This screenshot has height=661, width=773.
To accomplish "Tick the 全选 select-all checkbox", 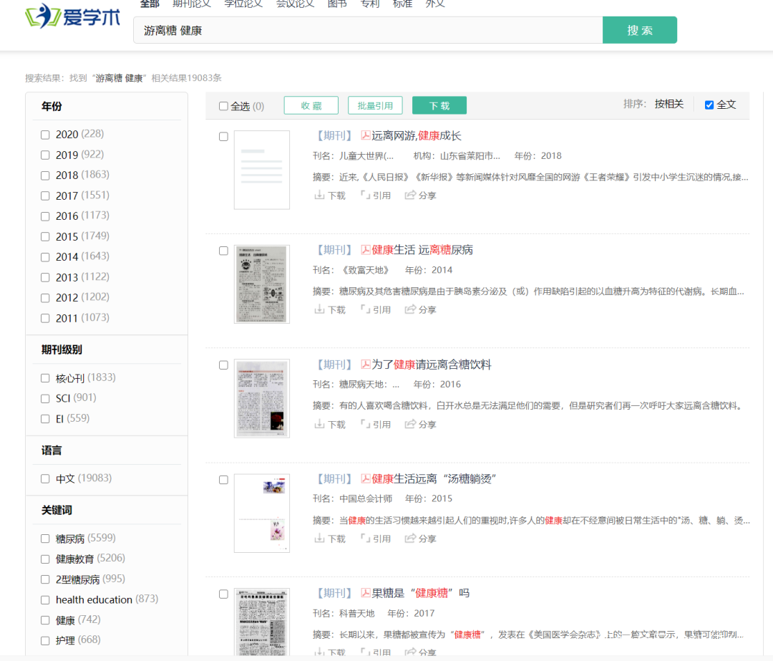I will 223,106.
